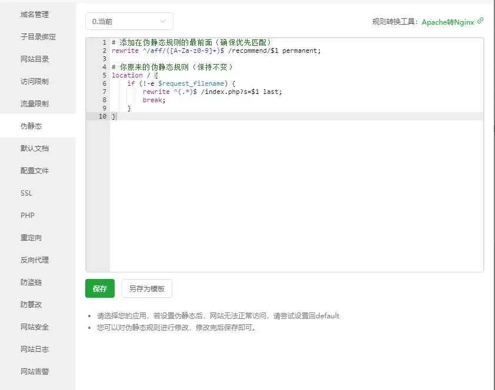Select 防盗链 tab
The width and height of the screenshot is (495, 390).
pyautogui.click(x=31, y=283)
